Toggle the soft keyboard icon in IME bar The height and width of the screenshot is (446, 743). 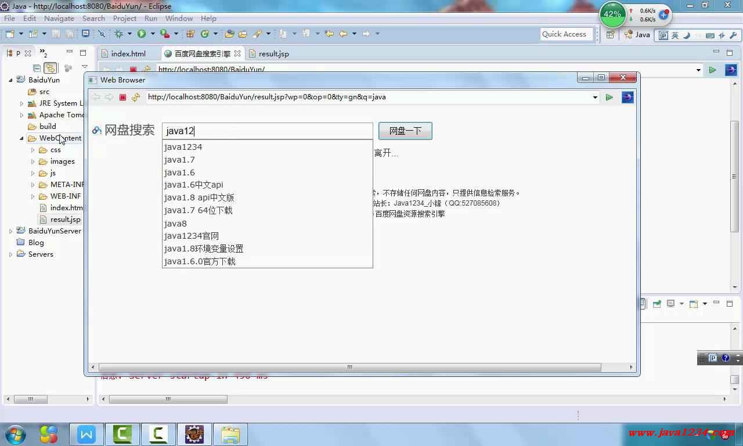pos(710,35)
